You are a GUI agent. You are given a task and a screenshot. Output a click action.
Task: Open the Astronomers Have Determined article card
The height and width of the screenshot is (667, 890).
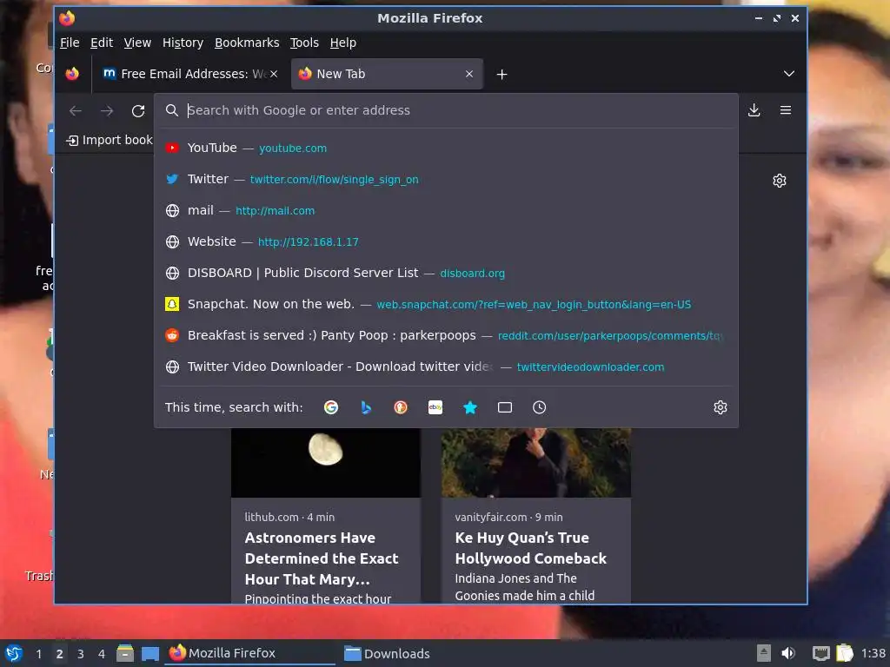point(326,516)
